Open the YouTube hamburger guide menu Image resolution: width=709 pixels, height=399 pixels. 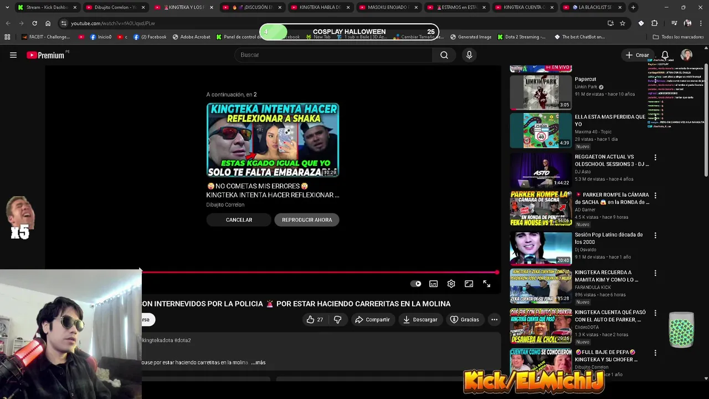pos(13,55)
